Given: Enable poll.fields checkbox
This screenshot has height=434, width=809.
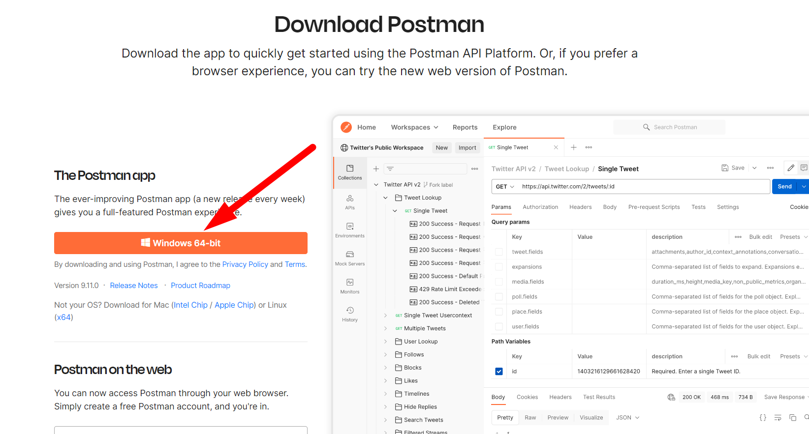Looking at the screenshot, I should (499, 297).
